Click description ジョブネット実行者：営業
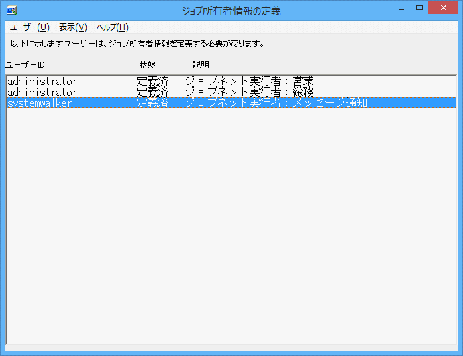Screen dimensions: 463x356 click(x=249, y=82)
